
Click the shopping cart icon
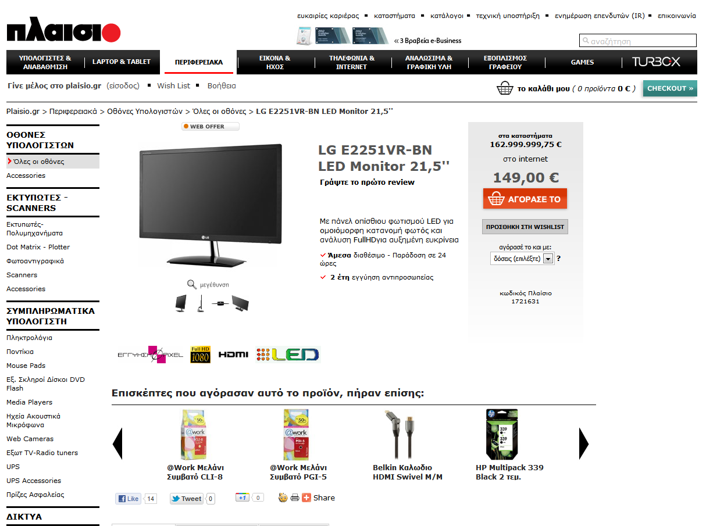coord(504,88)
